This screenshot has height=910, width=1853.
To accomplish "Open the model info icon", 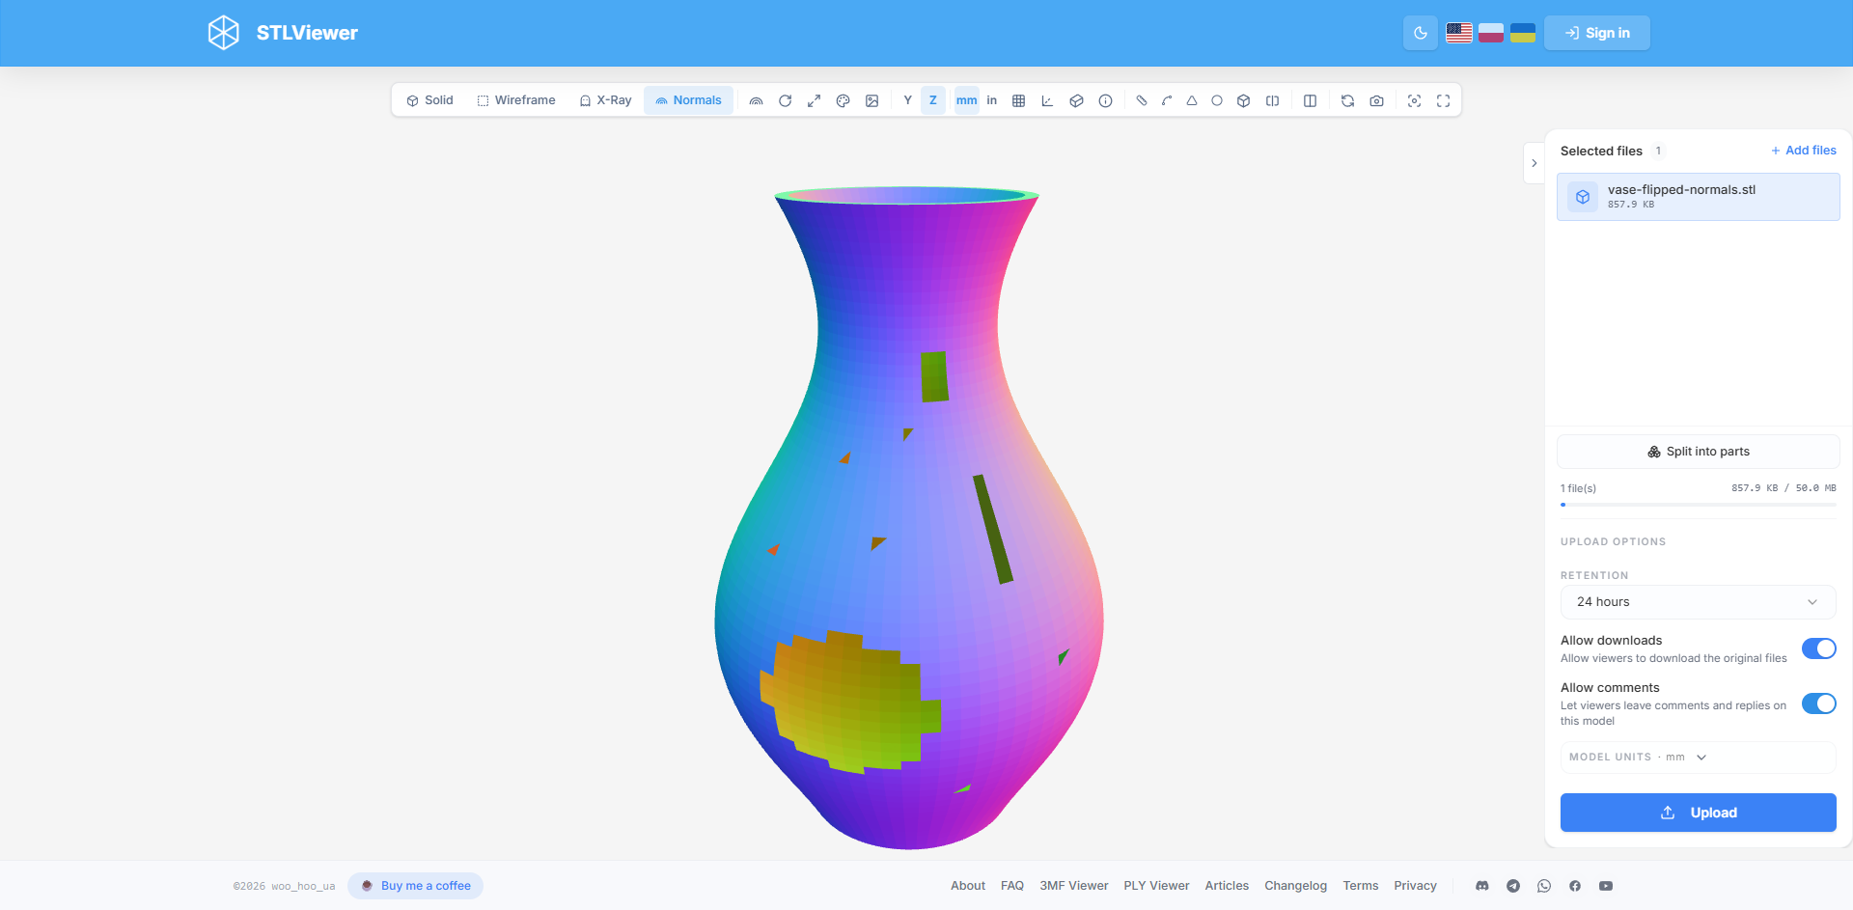I will click(1105, 100).
